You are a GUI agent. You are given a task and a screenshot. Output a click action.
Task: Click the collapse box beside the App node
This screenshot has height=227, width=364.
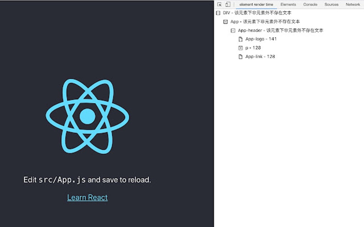pyautogui.click(x=225, y=22)
